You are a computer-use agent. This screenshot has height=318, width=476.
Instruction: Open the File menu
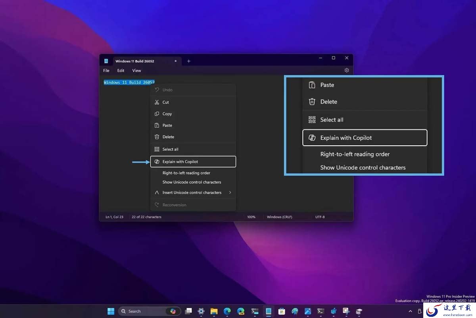pyautogui.click(x=106, y=71)
